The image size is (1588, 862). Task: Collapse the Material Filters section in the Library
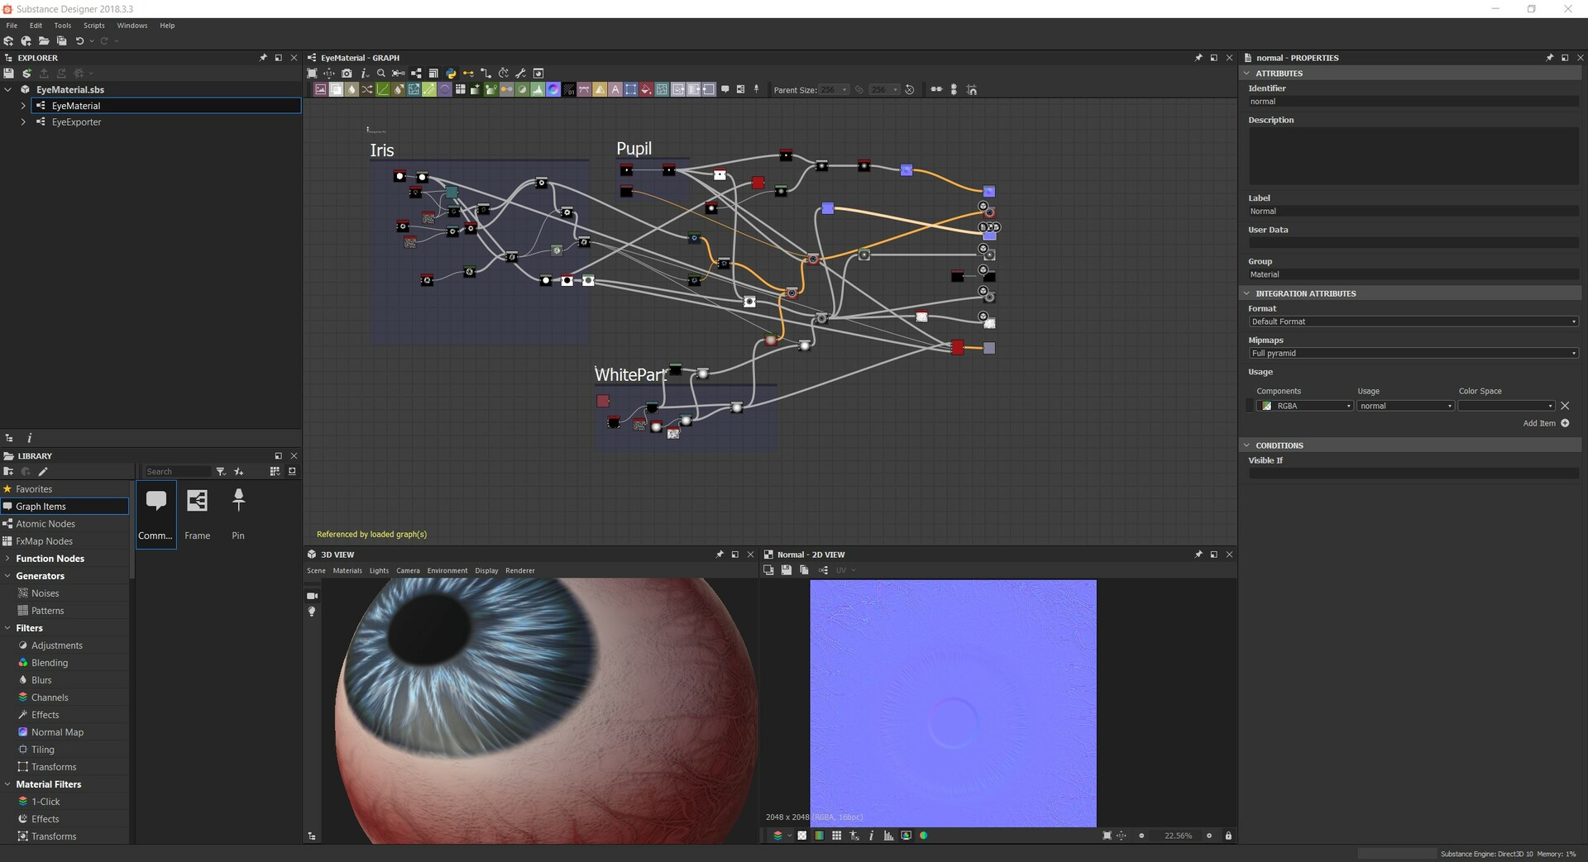(8, 783)
